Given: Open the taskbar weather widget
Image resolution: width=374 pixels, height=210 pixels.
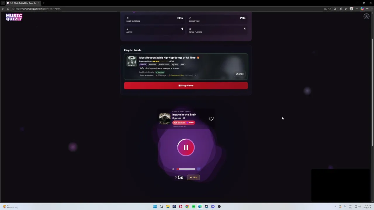Looking at the screenshot, I should [x=11, y=206].
